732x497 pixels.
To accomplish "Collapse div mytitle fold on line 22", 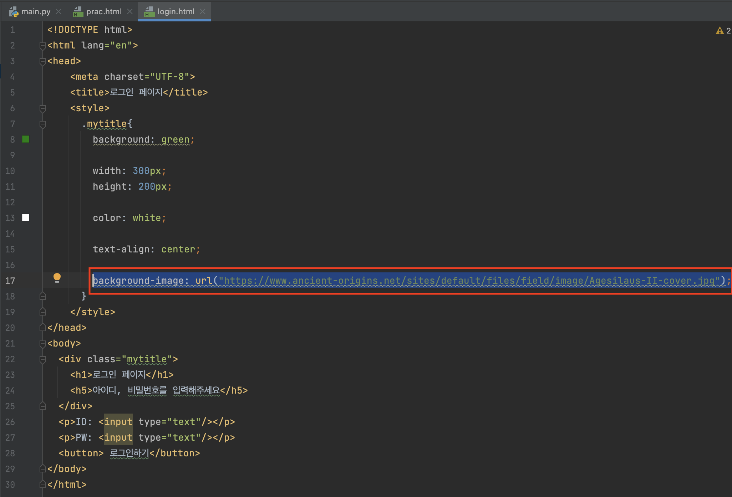I will [x=42, y=359].
